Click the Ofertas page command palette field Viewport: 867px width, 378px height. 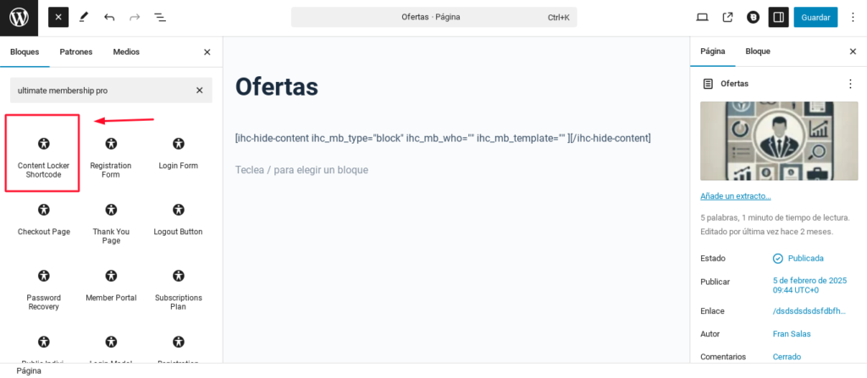coord(434,18)
